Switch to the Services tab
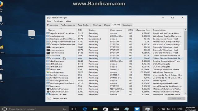The image size is (198, 111). [127, 25]
